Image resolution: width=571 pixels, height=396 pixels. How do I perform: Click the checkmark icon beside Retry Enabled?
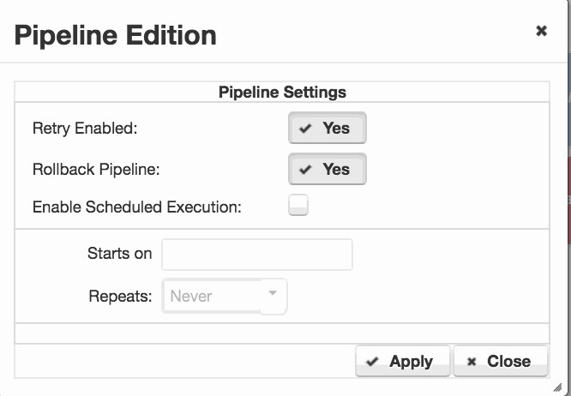point(305,128)
